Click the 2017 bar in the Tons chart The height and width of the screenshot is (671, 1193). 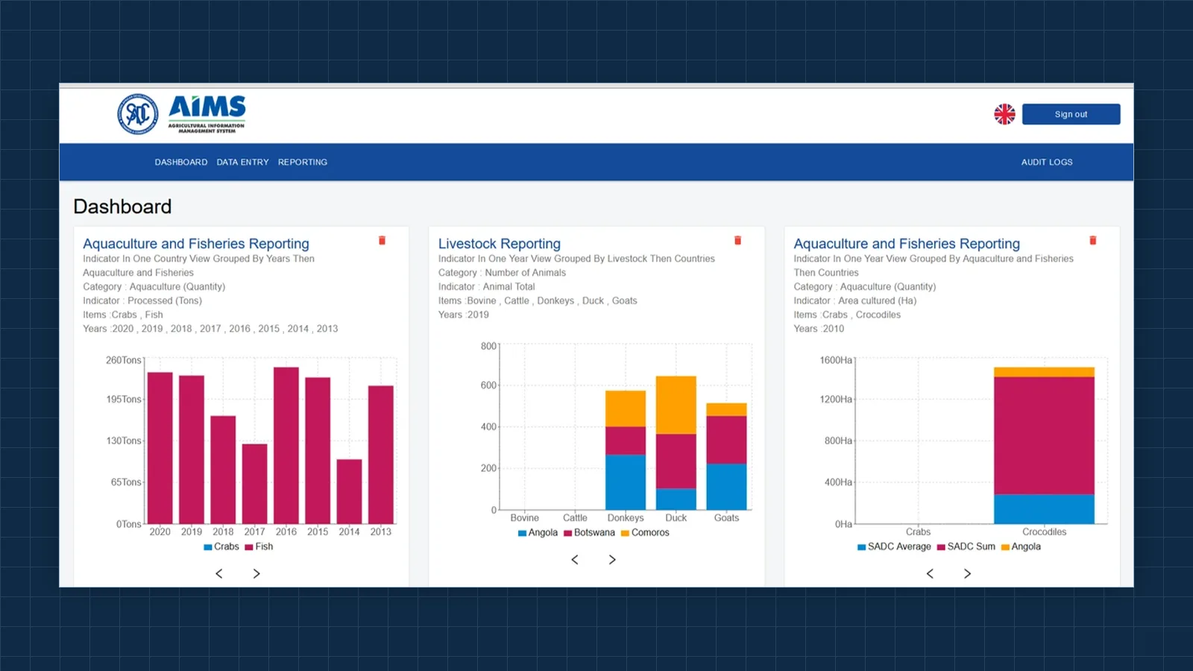(255, 484)
